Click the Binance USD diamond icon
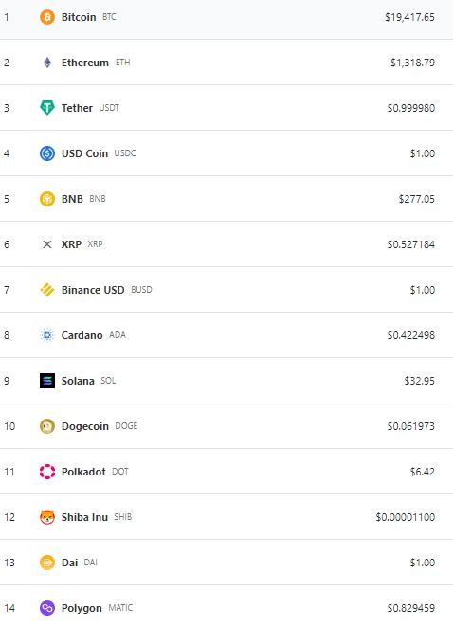Screen dimensions: 453x627 pyautogui.click(x=47, y=290)
